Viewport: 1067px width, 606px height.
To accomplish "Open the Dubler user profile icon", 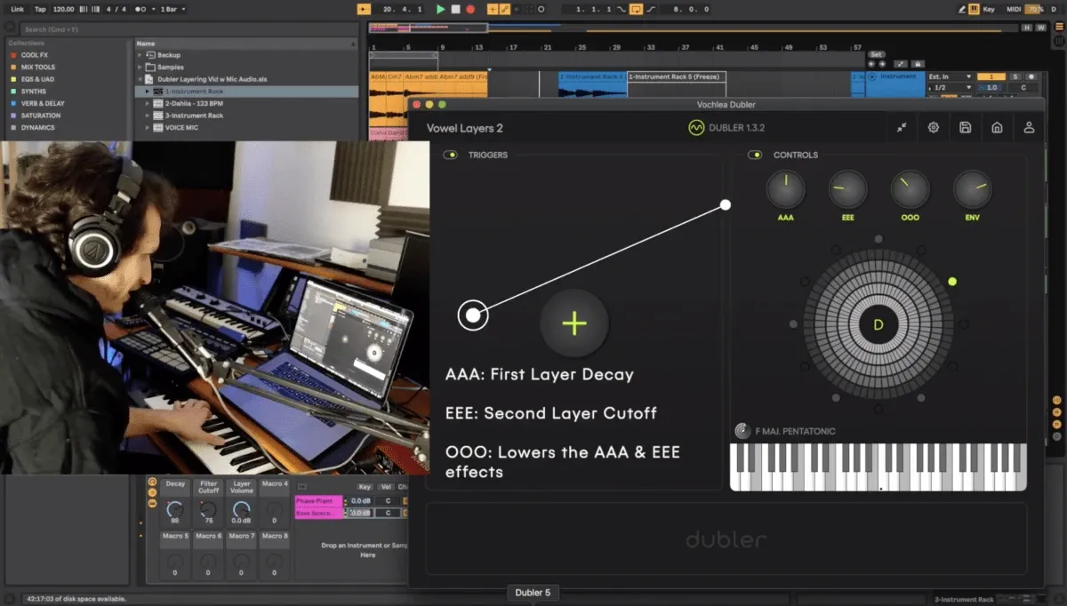I will pos(1029,128).
